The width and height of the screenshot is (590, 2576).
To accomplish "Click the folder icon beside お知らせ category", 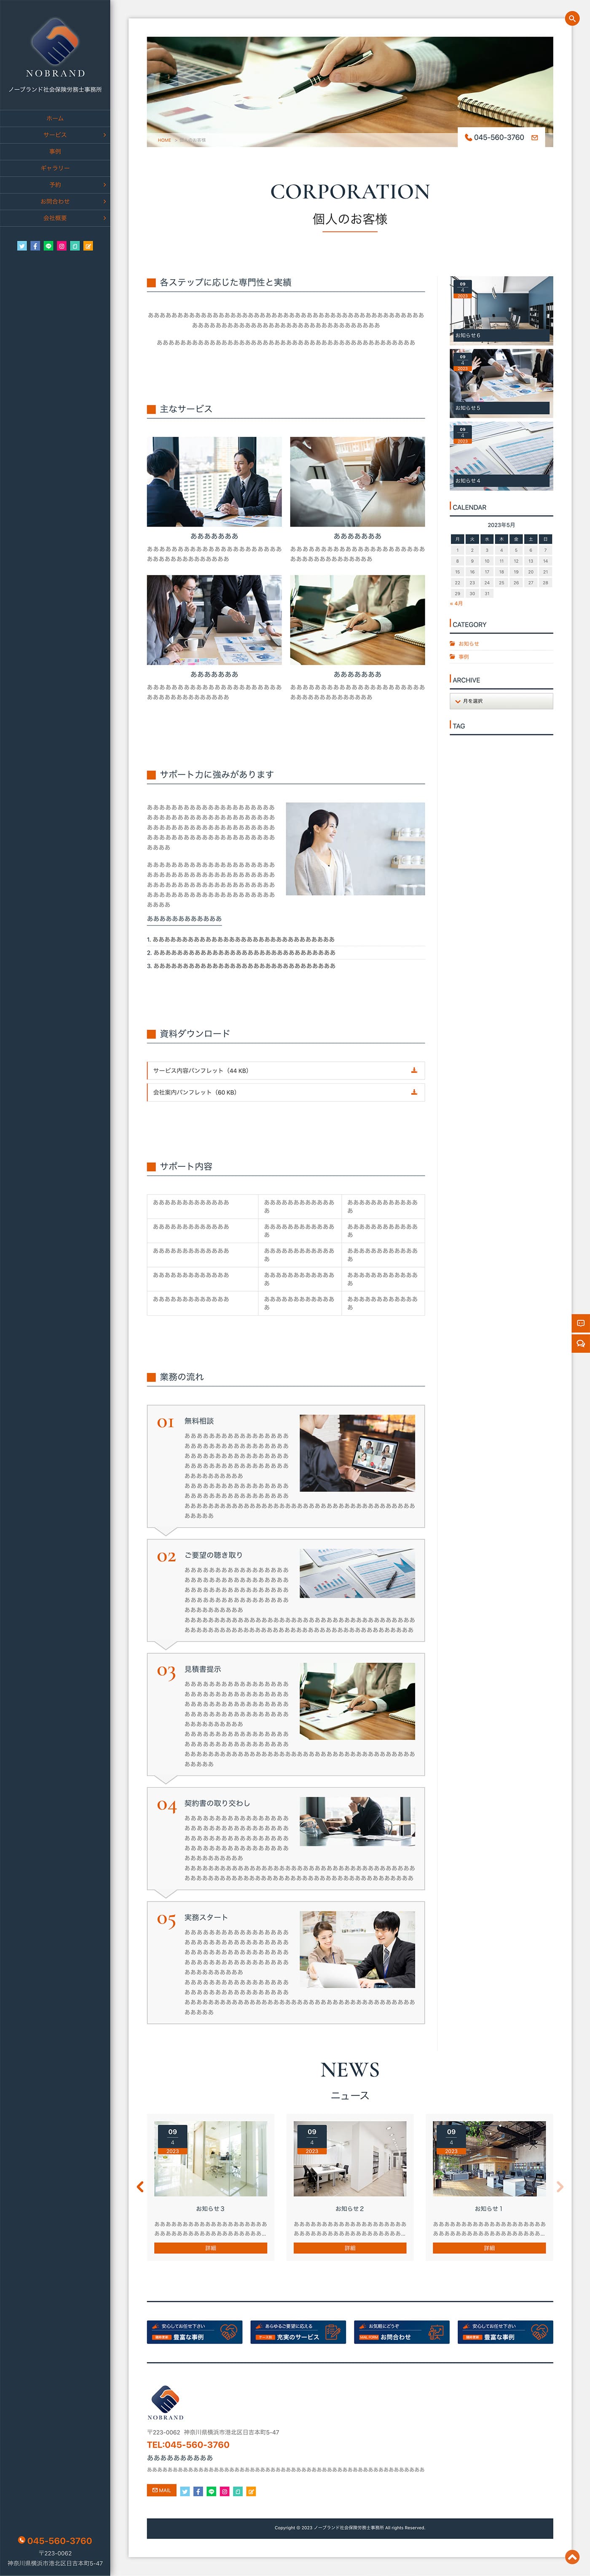I will [x=452, y=644].
